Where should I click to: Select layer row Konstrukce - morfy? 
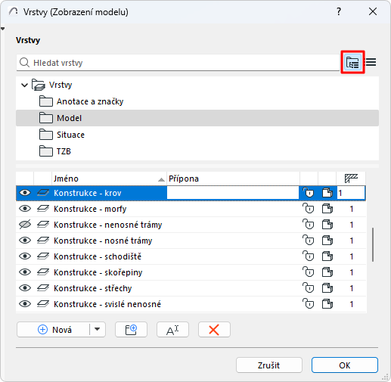click(191, 209)
